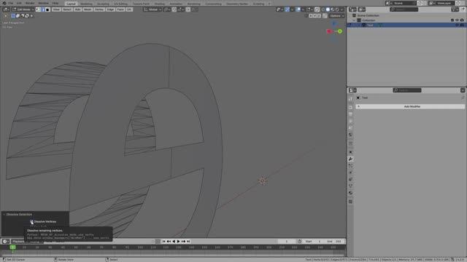The height and width of the screenshot is (262, 467).
Task: Open the Scene selector field
Action: coord(401,3)
